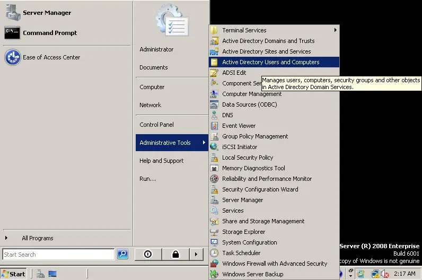Open Control Panel from Start menu
Image resolution: width=422 pixels, height=280 pixels.
coord(156,125)
